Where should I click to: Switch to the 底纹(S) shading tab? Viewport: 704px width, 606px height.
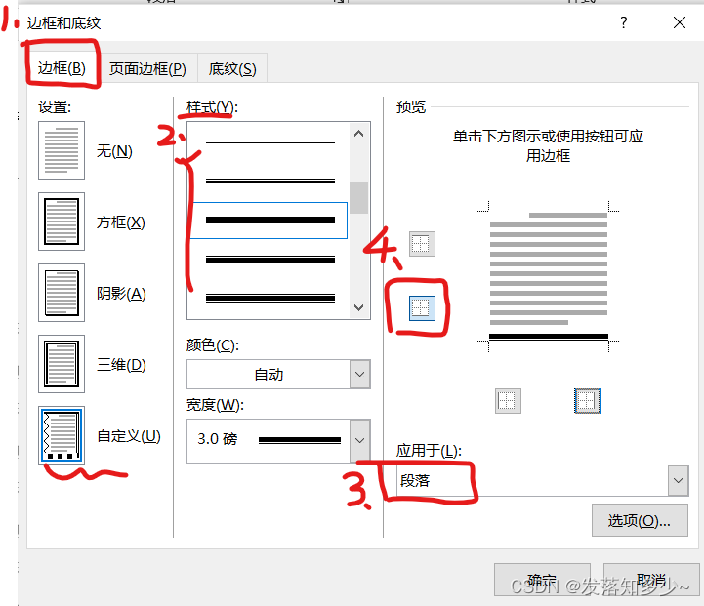click(232, 69)
